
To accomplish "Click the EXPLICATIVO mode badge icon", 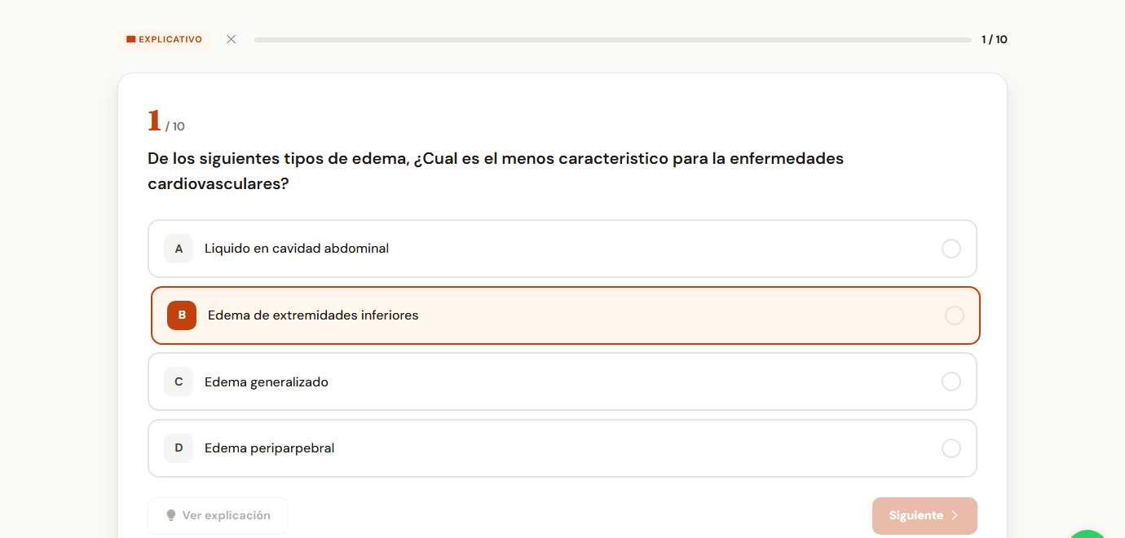I will (x=130, y=38).
